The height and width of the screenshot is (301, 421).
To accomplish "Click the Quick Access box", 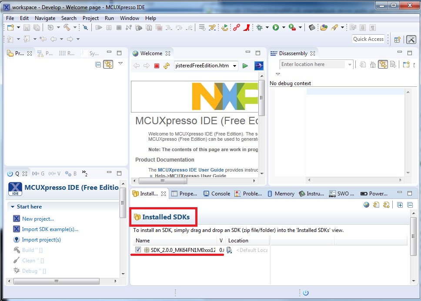I will coord(368,39).
